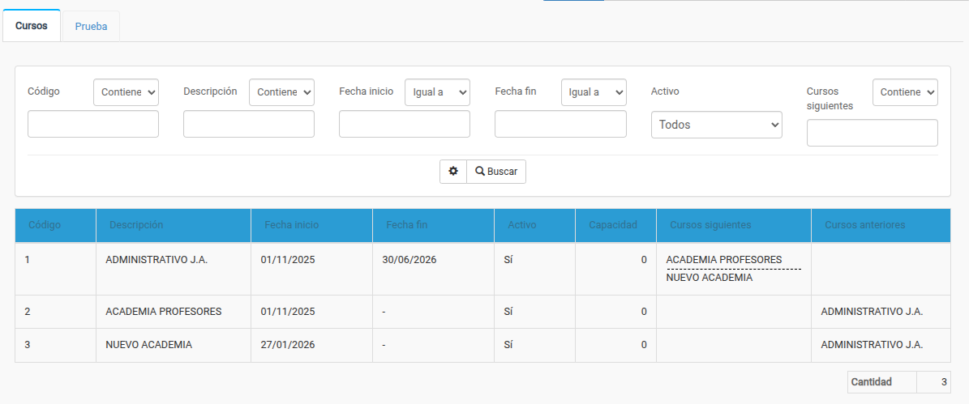This screenshot has height=404, width=969.
Task: Switch to the Prueba tab
Action: click(91, 26)
